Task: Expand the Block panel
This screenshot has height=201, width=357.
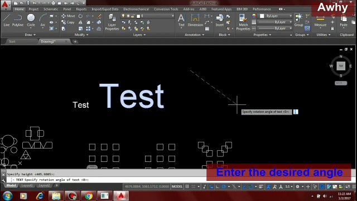Action: (224, 35)
